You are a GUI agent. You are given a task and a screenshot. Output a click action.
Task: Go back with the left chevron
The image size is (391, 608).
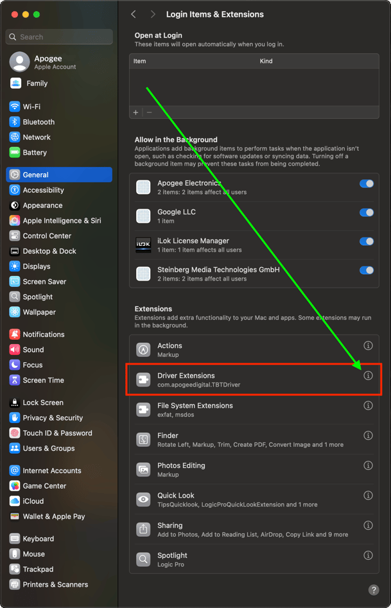(134, 14)
